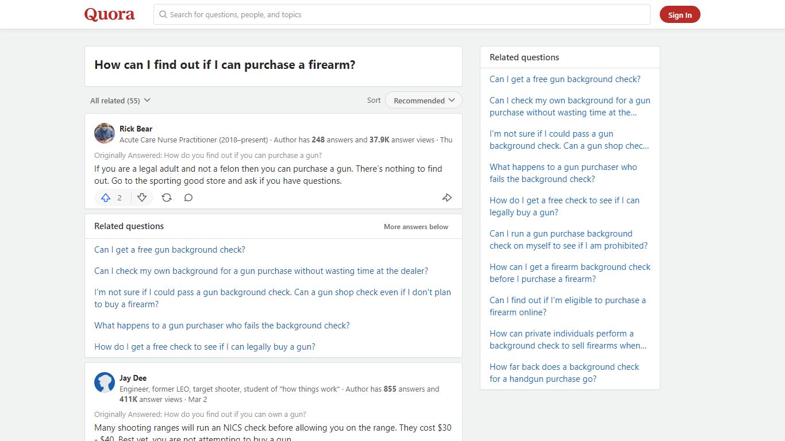The image size is (785, 441).
Task: Open Rick Bear's profile name link
Action: (136, 129)
